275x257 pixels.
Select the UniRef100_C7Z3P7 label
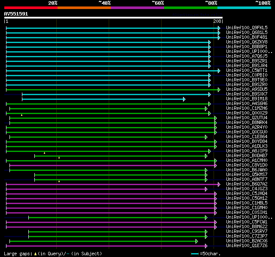point(247,236)
